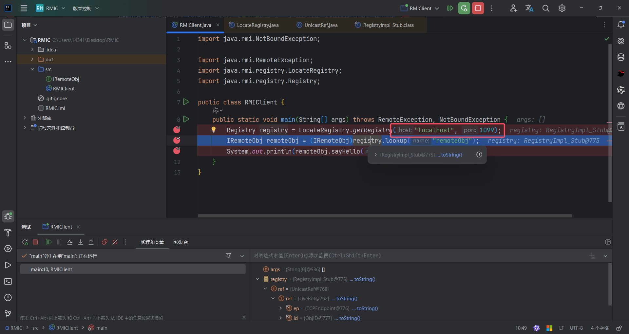Click Step Out in debug toolbar
The height and width of the screenshot is (334, 629).
click(x=91, y=242)
